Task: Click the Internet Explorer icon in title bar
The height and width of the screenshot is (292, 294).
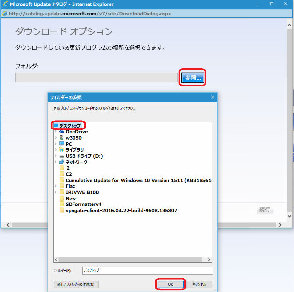Action: pos(6,4)
